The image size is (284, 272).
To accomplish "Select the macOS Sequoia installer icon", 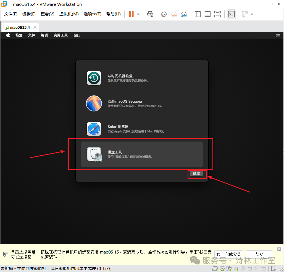I will (x=94, y=103).
